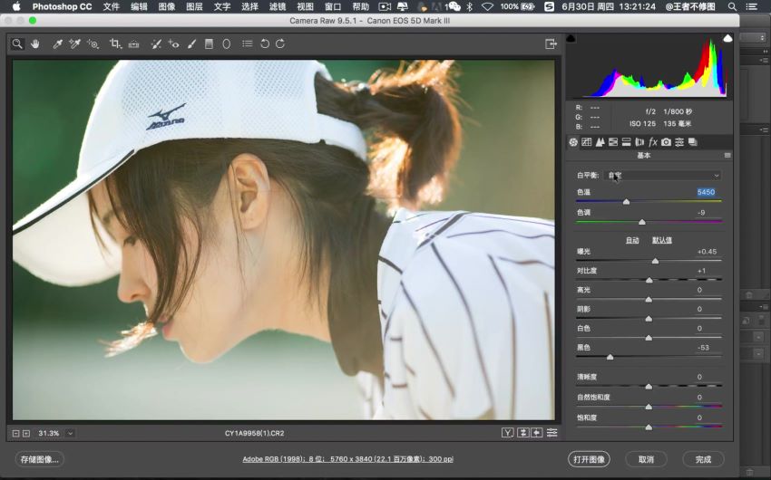
Task: Open the Effects (fx) panel tab
Action: [652, 142]
